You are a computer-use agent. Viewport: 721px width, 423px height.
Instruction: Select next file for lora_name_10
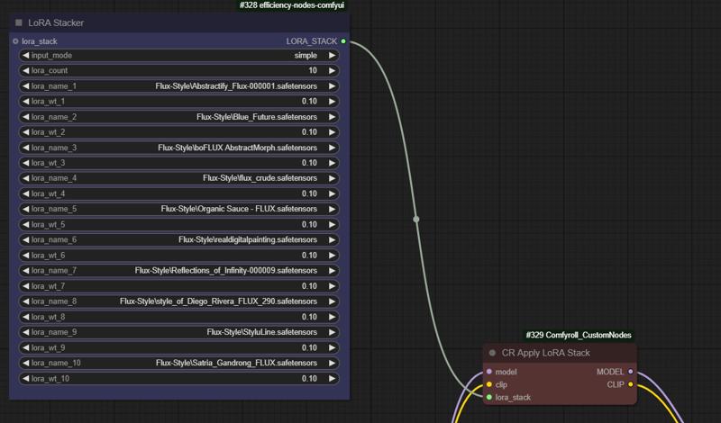[332, 363]
